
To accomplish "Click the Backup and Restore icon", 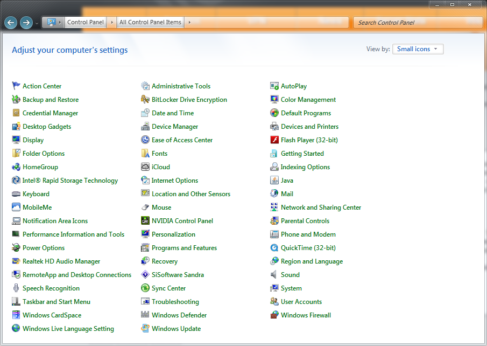I will pos(16,99).
